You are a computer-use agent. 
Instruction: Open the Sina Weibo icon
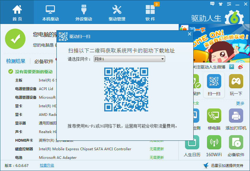(x=240, y=67)
